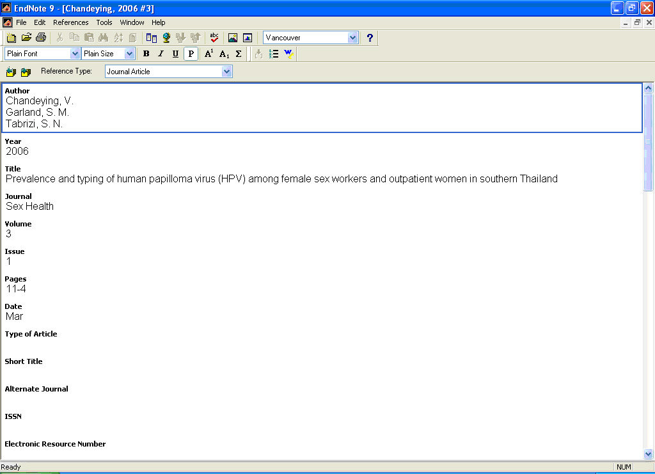Click the Date field value Mar
This screenshot has height=474, width=655.
pos(14,317)
